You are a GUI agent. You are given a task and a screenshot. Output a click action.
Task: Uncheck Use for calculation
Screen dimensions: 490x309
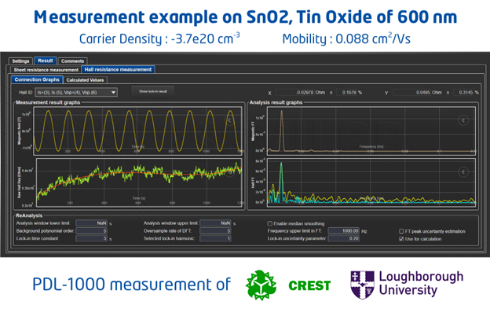click(401, 239)
